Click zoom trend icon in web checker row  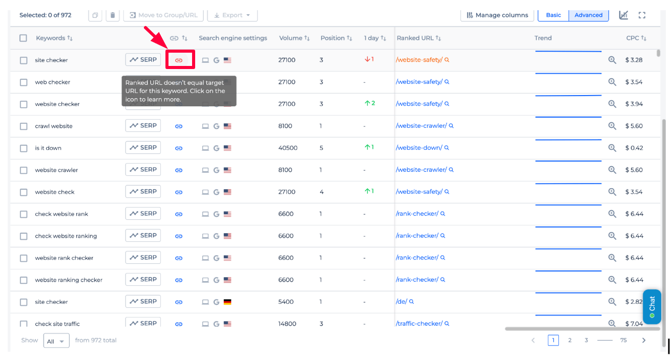tap(612, 82)
